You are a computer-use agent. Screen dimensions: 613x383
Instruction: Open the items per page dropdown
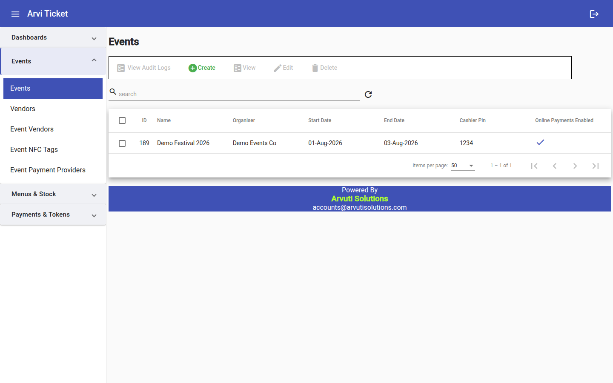(x=463, y=166)
